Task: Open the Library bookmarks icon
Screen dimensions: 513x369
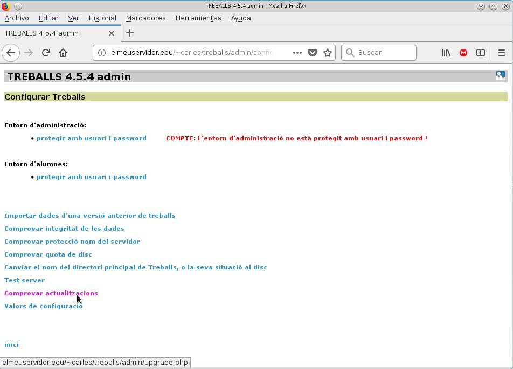Action: coord(446,53)
